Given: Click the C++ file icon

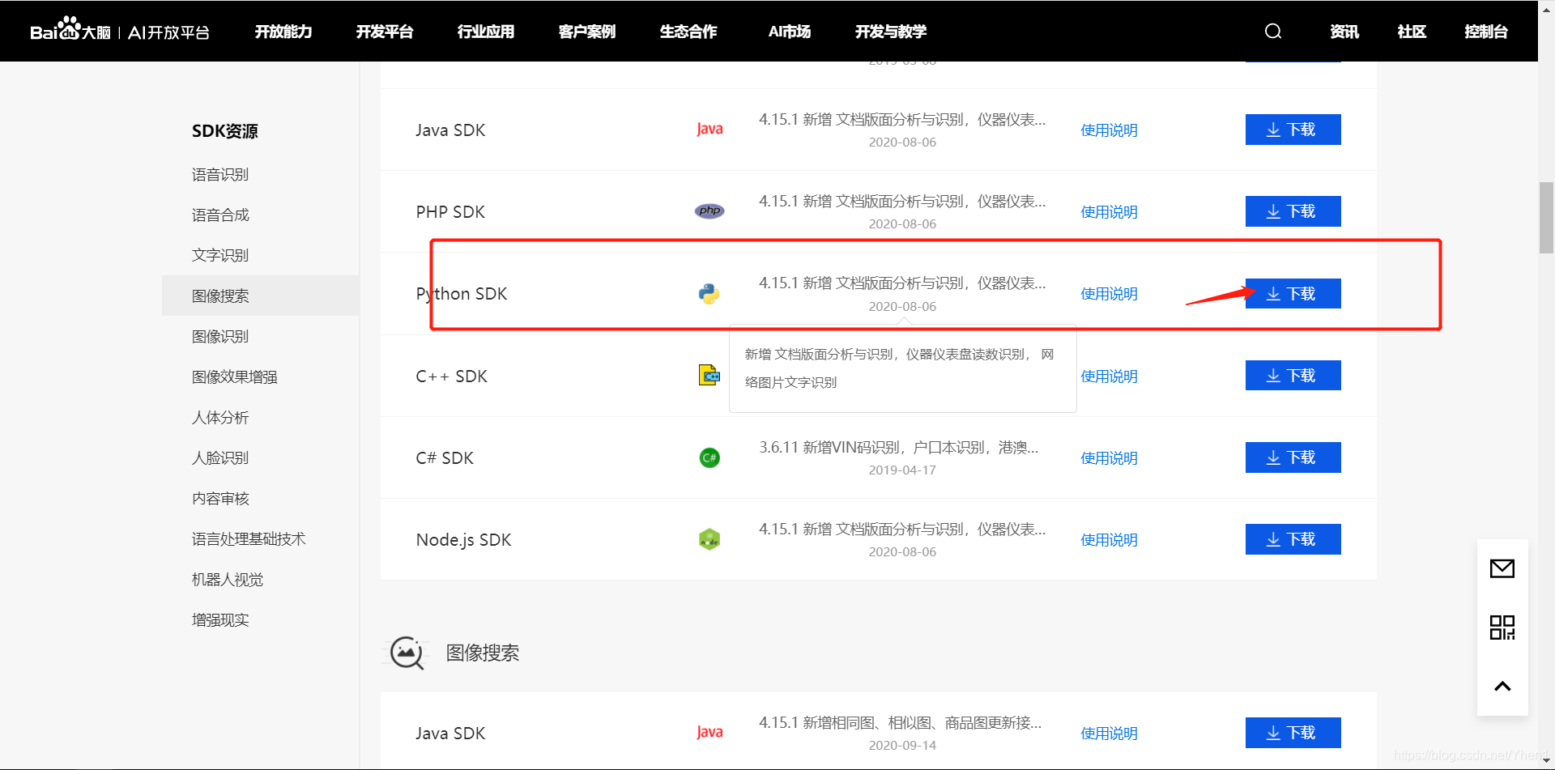Looking at the screenshot, I should (x=709, y=376).
